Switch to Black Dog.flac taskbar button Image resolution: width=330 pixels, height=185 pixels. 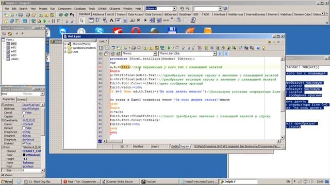pos(42,181)
